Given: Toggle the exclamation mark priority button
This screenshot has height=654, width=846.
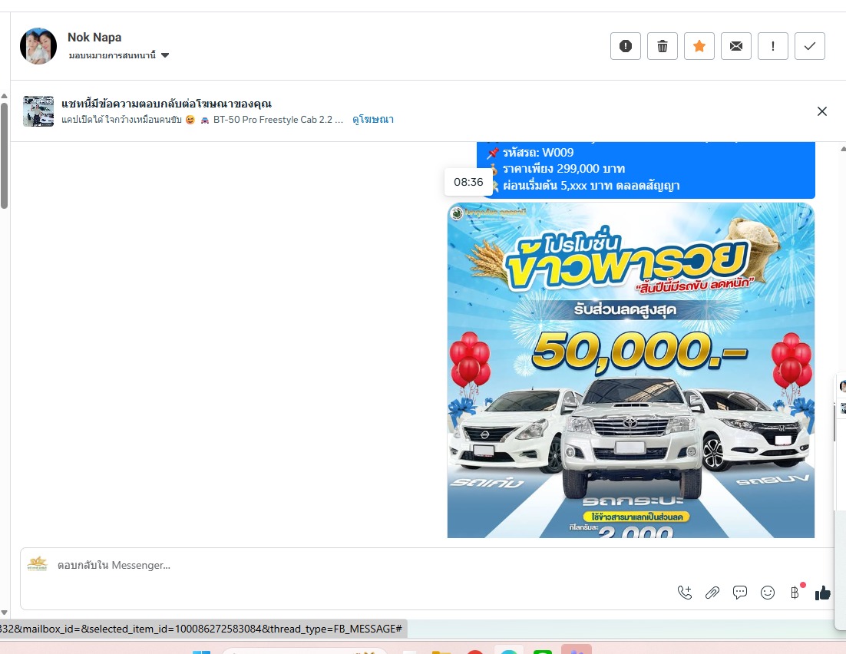Looking at the screenshot, I should click(x=772, y=46).
